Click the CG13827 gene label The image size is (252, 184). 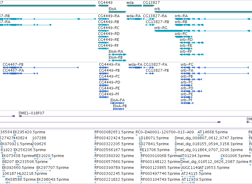(x=151, y=3)
